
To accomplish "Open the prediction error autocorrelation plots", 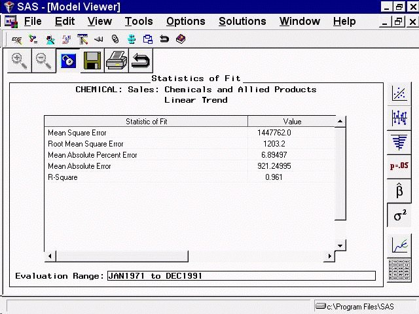I will 399,118.
